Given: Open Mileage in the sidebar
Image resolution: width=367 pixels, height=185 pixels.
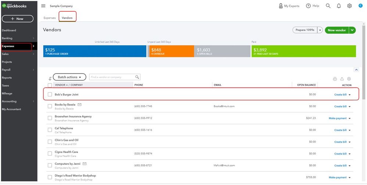Looking at the screenshot, I should click(x=7, y=93).
